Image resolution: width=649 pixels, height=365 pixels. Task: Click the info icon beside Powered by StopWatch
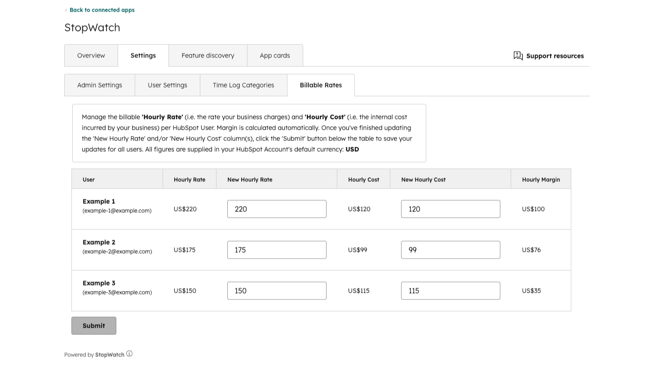click(x=129, y=354)
